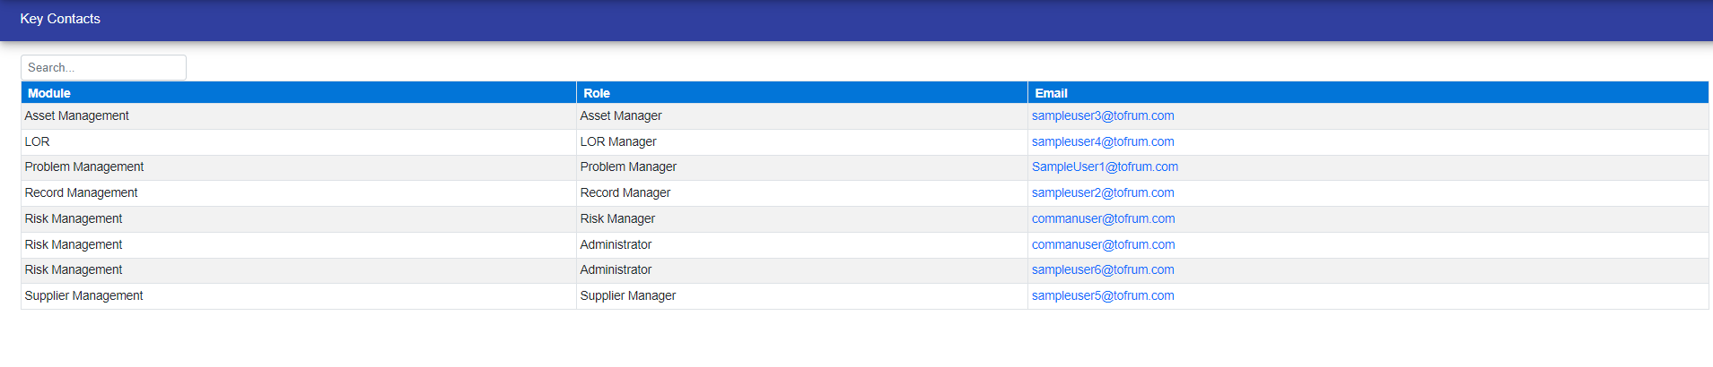The image size is (1713, 367).
Task: Select the Risk Manager role cell
Action: (x=617, y=219)
